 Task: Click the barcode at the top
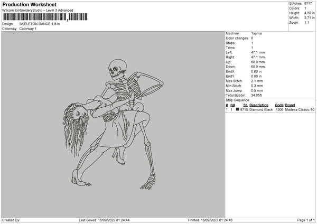[x=45, y=17]
